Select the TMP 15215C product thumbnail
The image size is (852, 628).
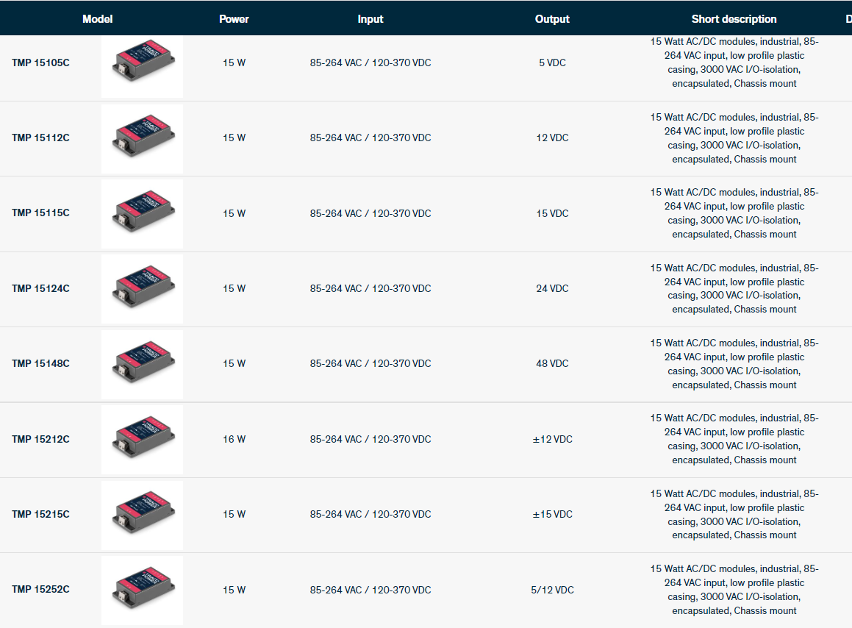(x=142, y=515)
